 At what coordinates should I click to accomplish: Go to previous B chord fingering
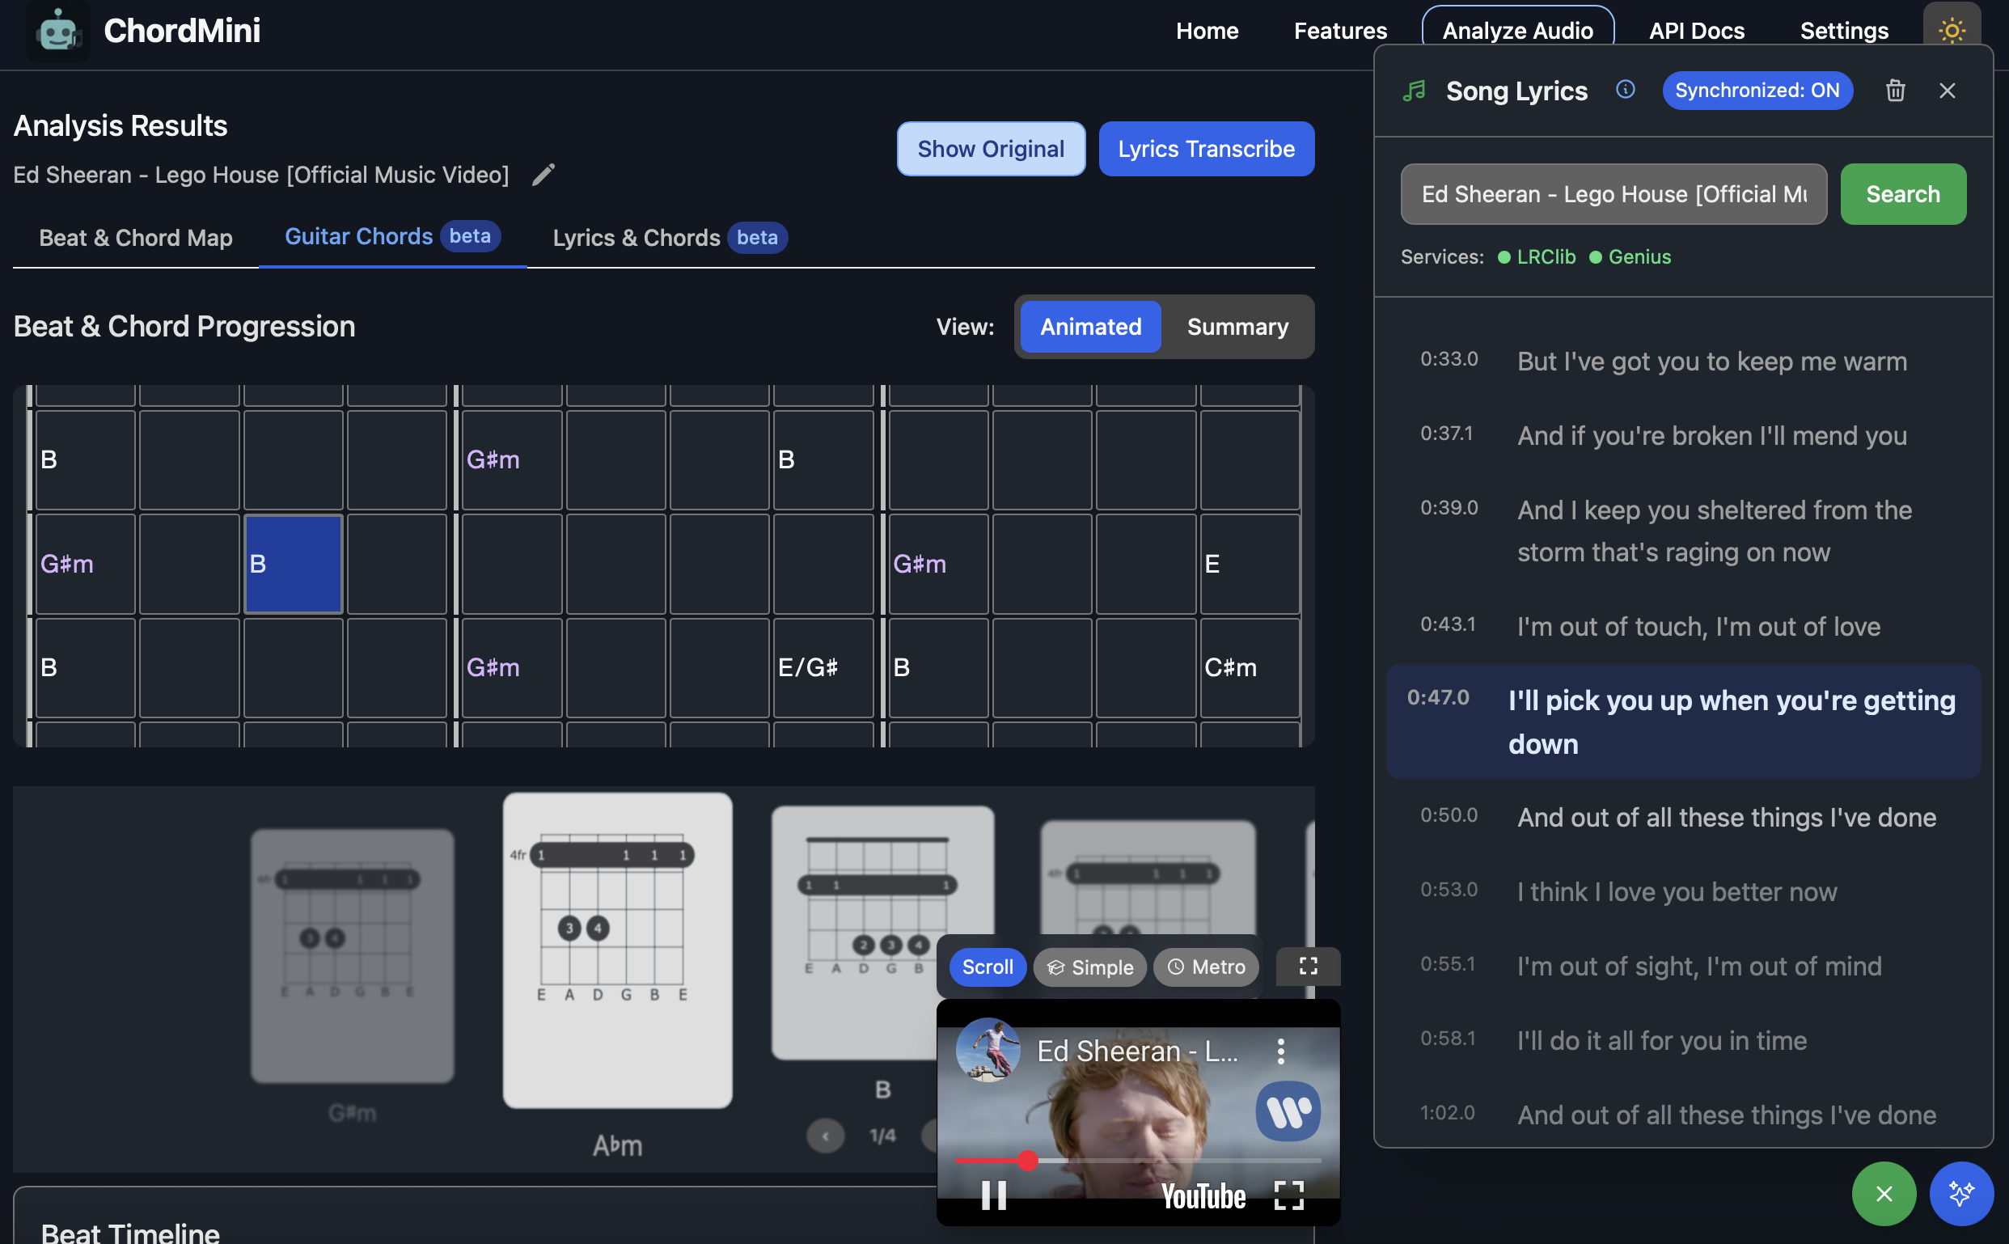point(825,1136)
